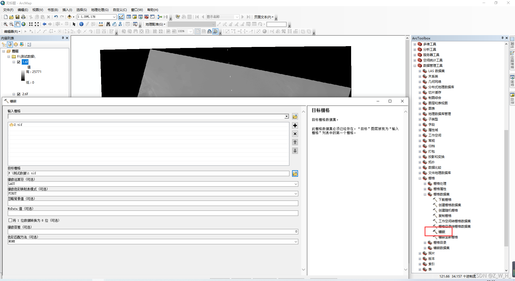Viewport: 515px width, 281px height.
Task: Add raster to list with plus button
Action: (295, 125)
